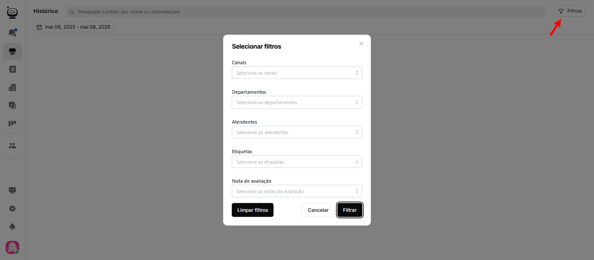Click the Limpar filtros button
The width and height of the screenshot is (594, 260).
tap(252, 210)
